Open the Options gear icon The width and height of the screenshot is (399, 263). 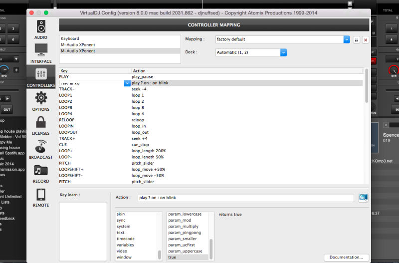pyautogui.click(x=41, y=98)
